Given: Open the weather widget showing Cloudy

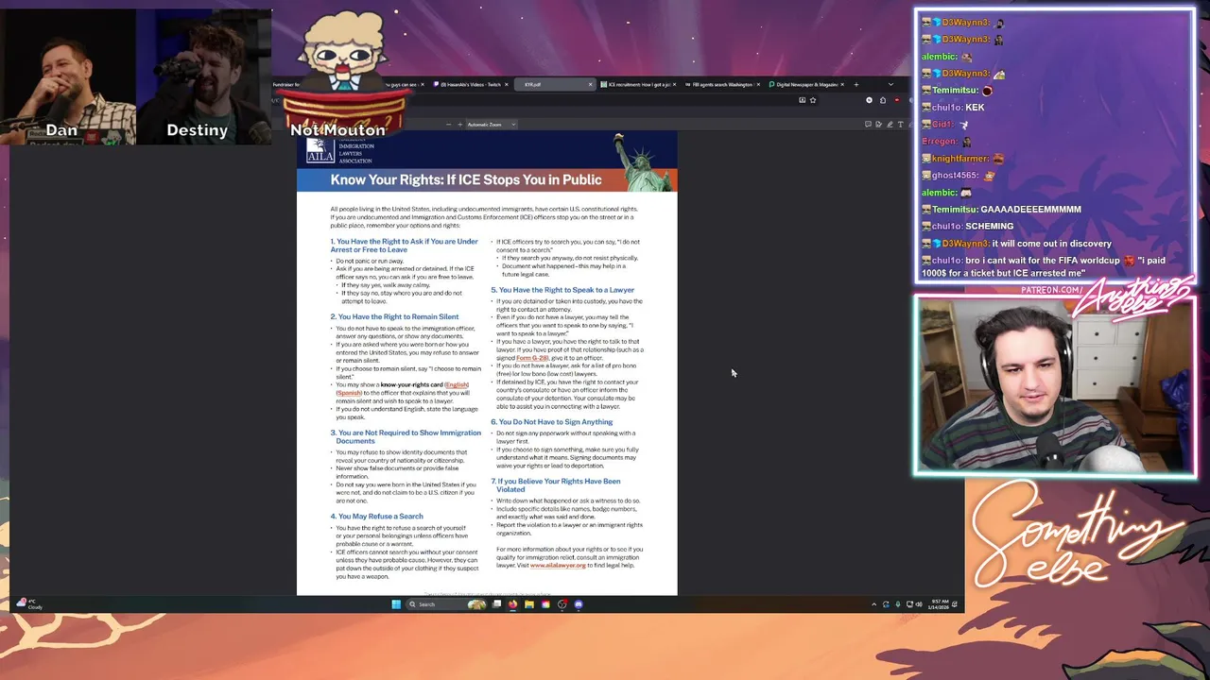Looking at the screenshot, I should coord(29,603).
